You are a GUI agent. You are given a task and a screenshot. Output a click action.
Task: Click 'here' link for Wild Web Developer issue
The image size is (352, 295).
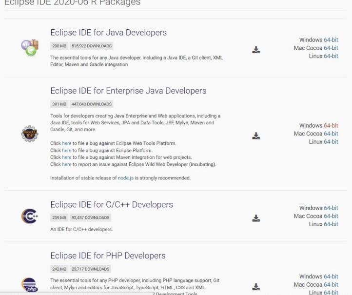(67, 164)
